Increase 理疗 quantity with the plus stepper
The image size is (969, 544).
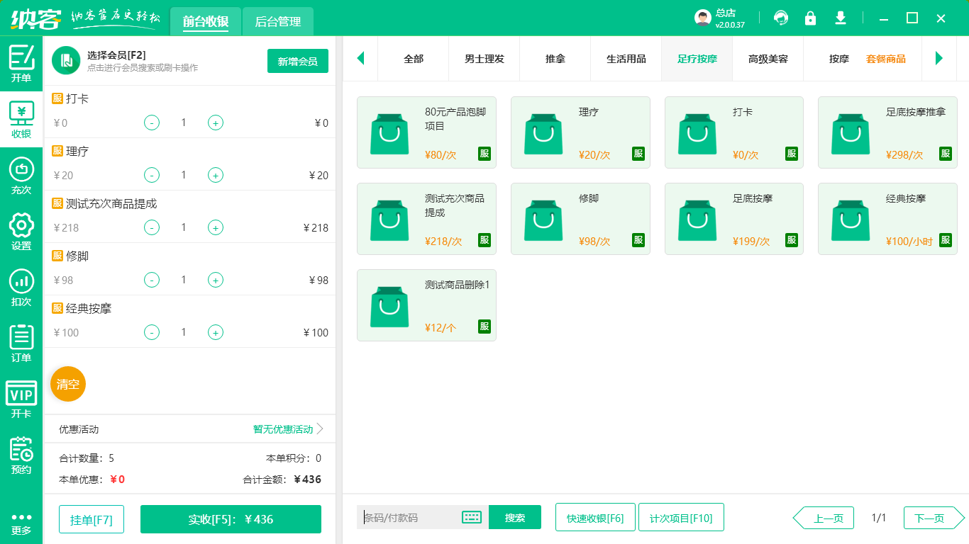click(215, 175)
